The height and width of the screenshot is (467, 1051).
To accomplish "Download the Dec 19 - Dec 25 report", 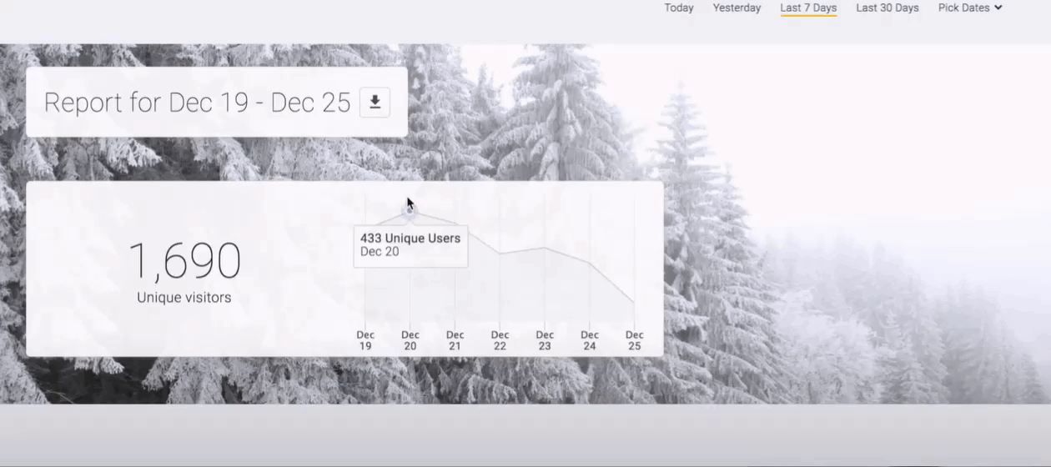I will click(x=375, y=102).
